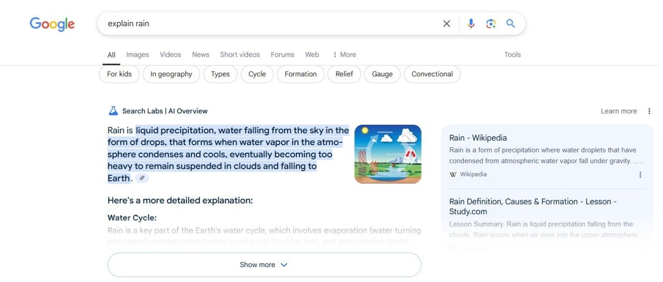Screen dimensions: 663x282
Task: Click the Wikipedia W favicon
Action: (x=453, y=175)
